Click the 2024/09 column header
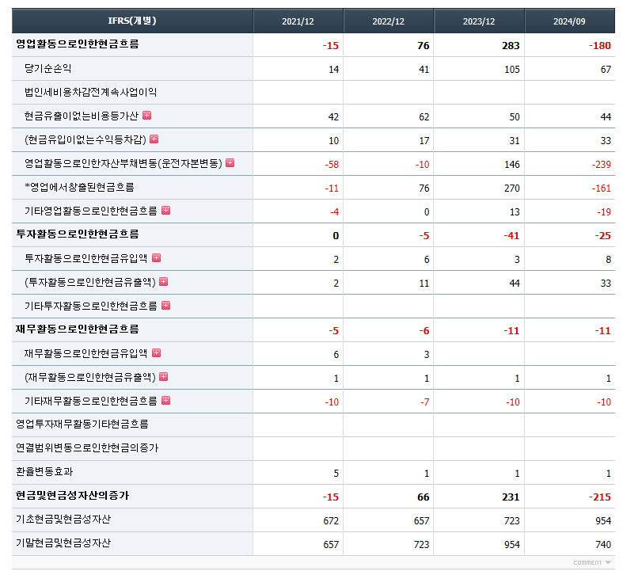 569,21
